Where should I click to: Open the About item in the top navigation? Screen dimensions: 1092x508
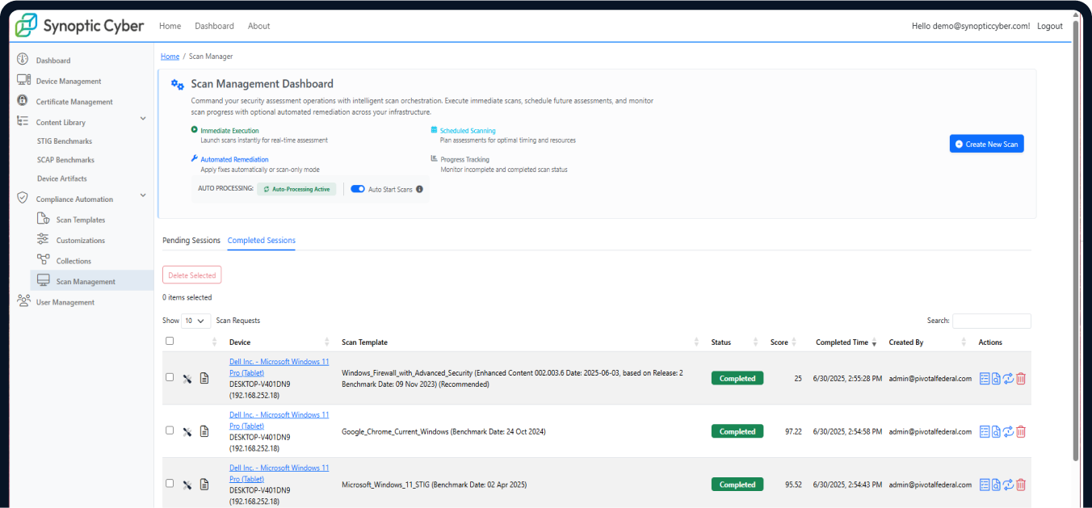click(x=258, y=26)
